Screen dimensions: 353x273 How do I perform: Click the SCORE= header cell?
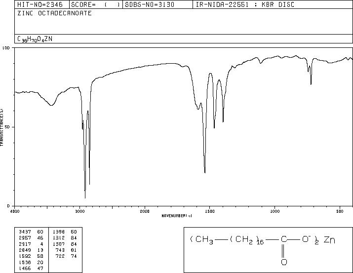click(96, 4)
